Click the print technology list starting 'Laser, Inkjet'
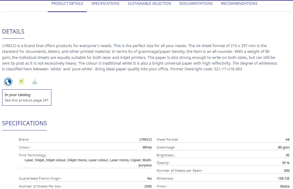 pos(88,163)
